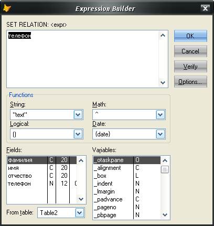The width and height of the screenshot is (214, 226).
Task: Select the имя field row
Action: click(42, 168)
